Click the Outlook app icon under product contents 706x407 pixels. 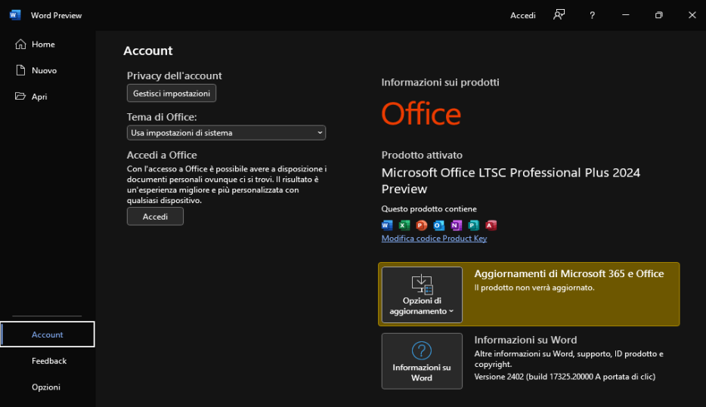[x=439, y=225]
